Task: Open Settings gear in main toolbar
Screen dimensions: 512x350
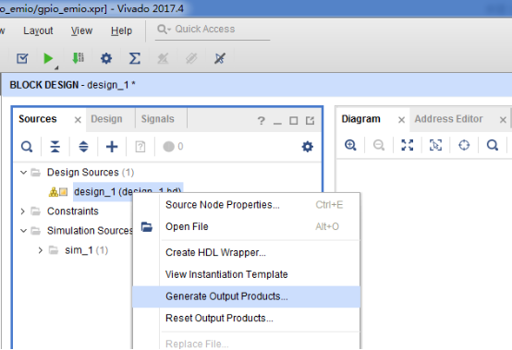Action: (x=106, y=58)
